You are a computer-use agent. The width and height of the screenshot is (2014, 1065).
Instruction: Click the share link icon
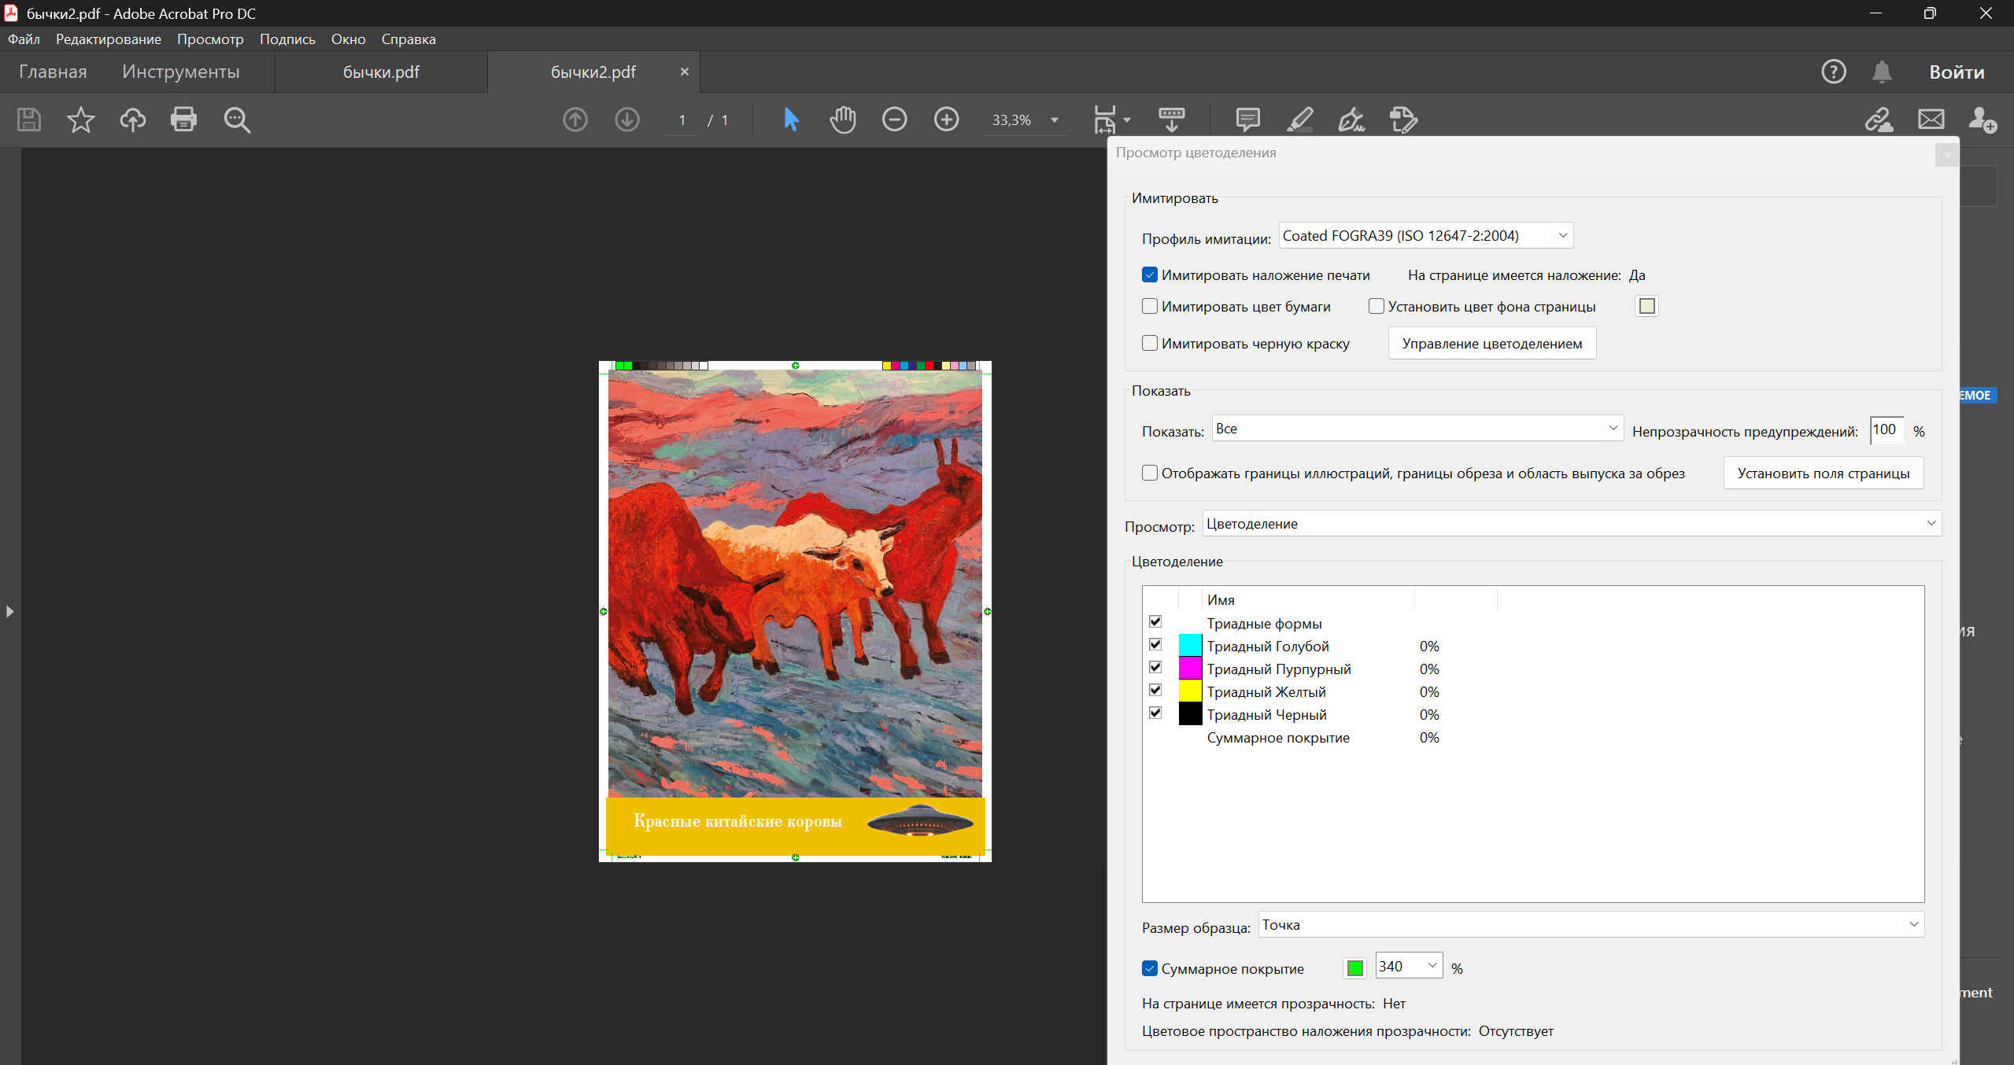1879,120
